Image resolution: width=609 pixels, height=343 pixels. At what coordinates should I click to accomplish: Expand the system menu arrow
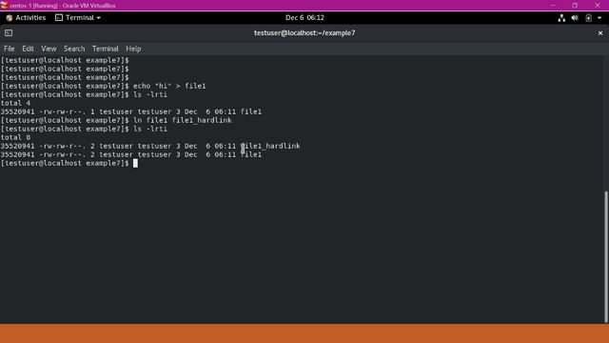[x=599, y=18]
